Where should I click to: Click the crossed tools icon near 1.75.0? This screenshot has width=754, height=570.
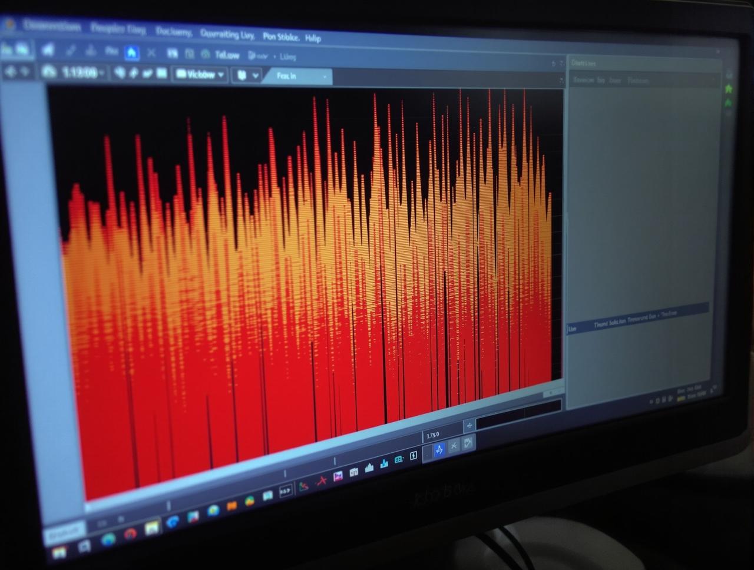(454, 446)
